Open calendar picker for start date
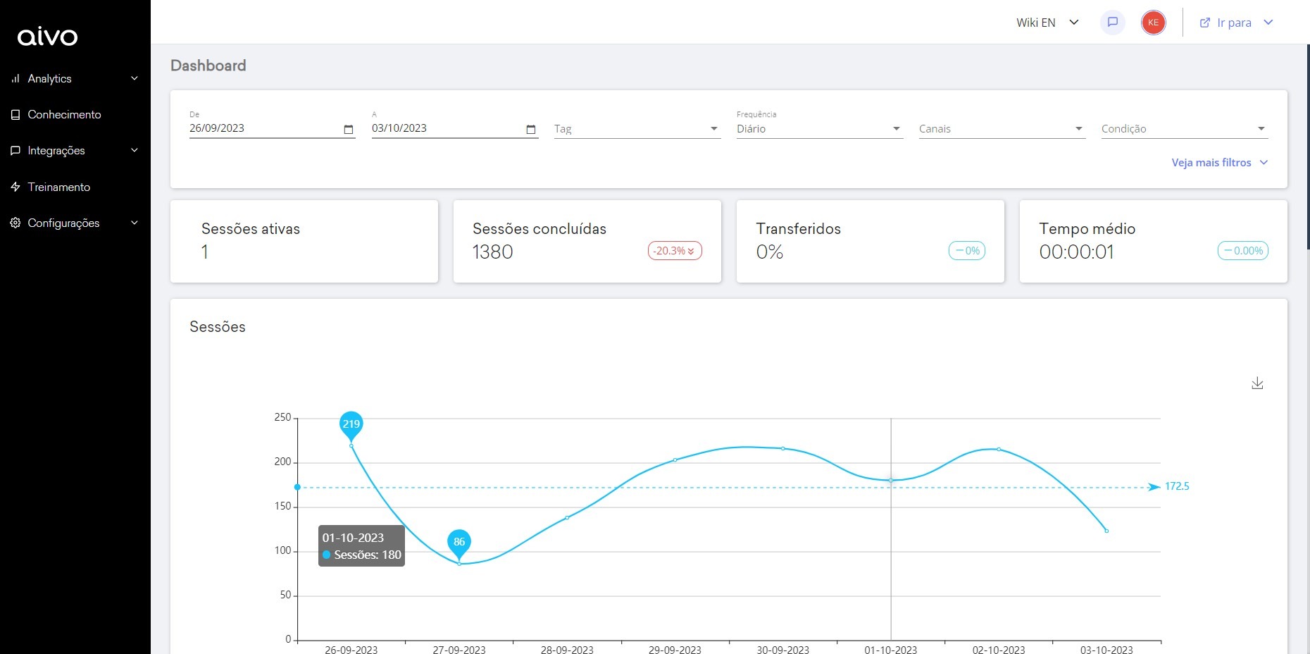 pyautogui.click(x=348, y=129)
